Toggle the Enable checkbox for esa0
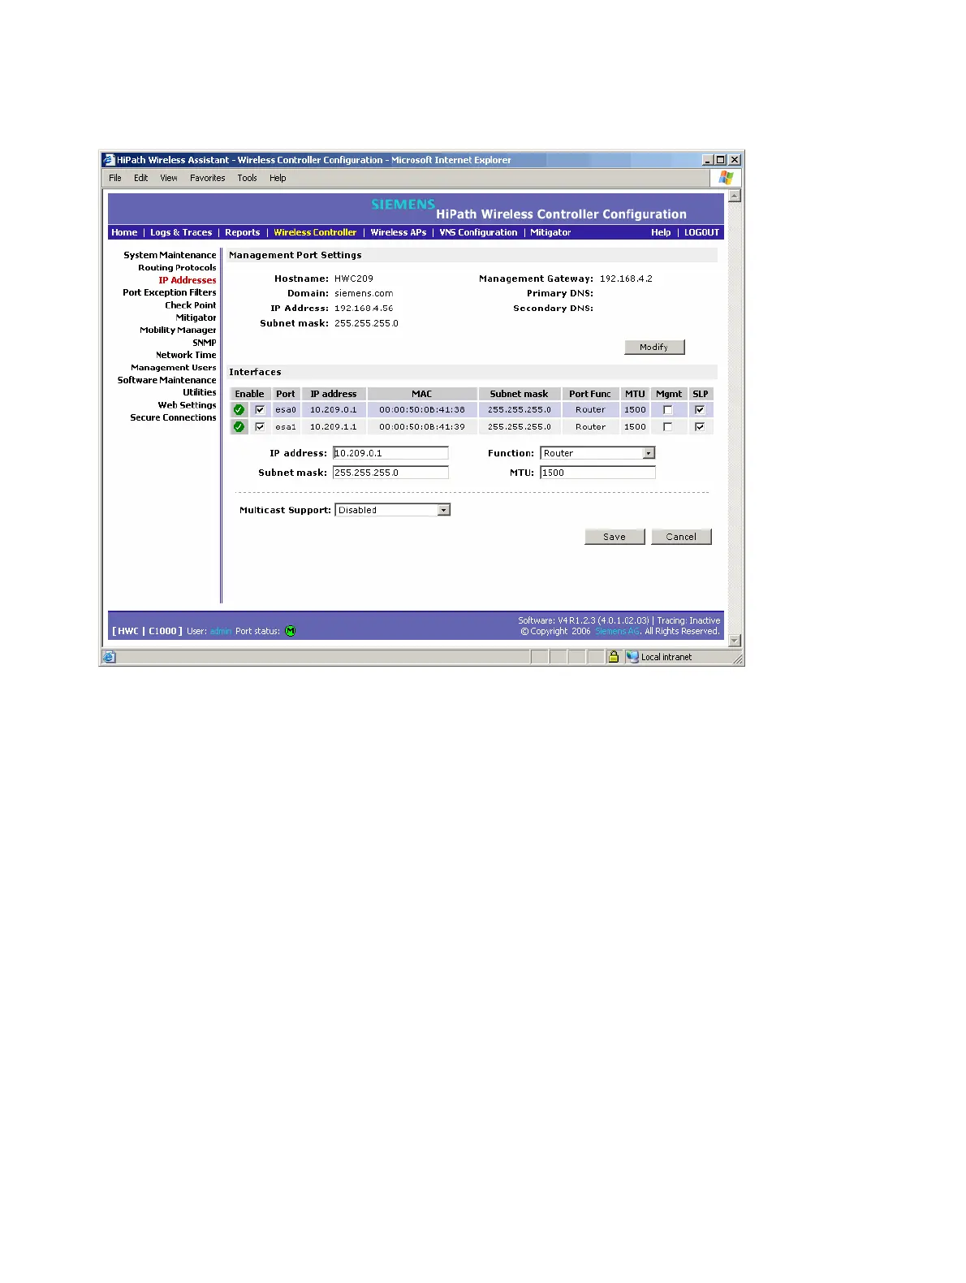Image resolution: width=966 pixels, height=1283 pixels. 260,410
